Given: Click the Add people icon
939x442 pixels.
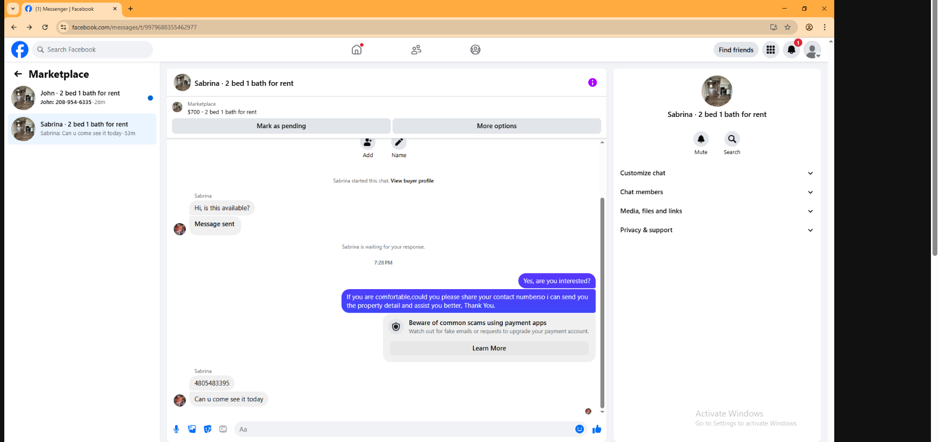Looking at the screenshot, I should click(x=367, y=143).
